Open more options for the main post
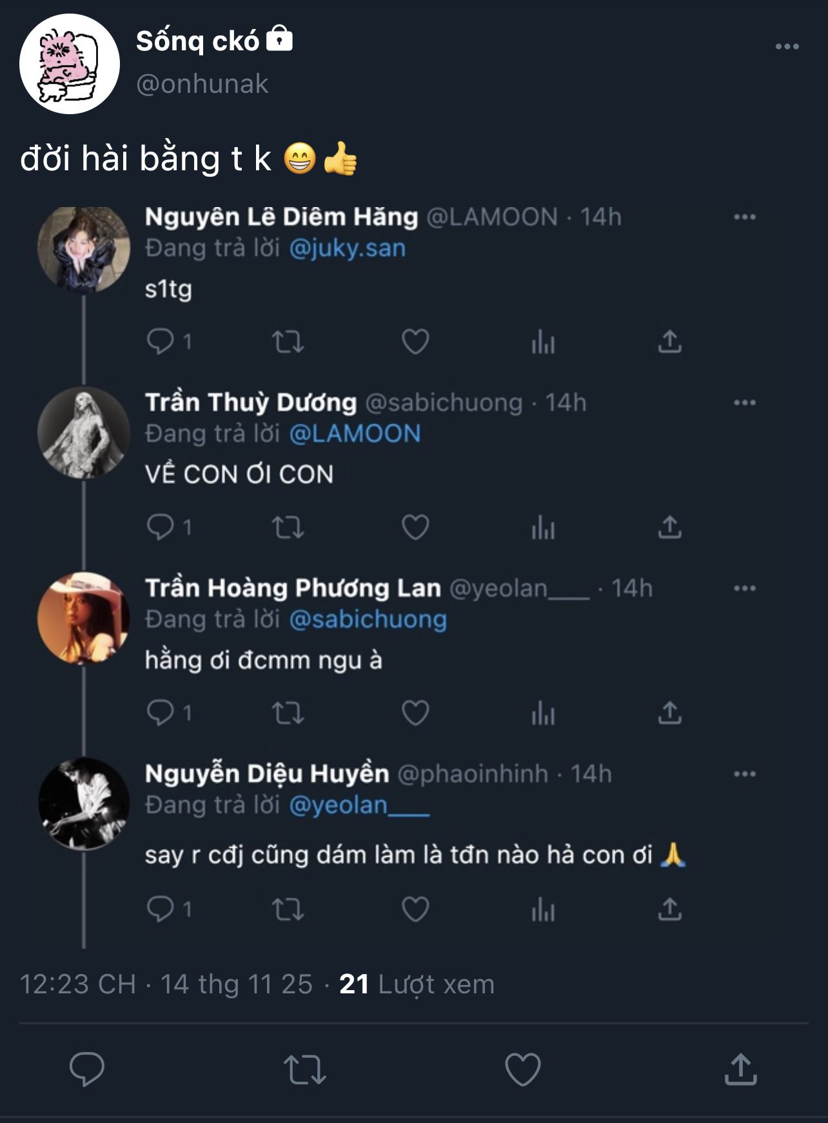 [x=787, y=46]
